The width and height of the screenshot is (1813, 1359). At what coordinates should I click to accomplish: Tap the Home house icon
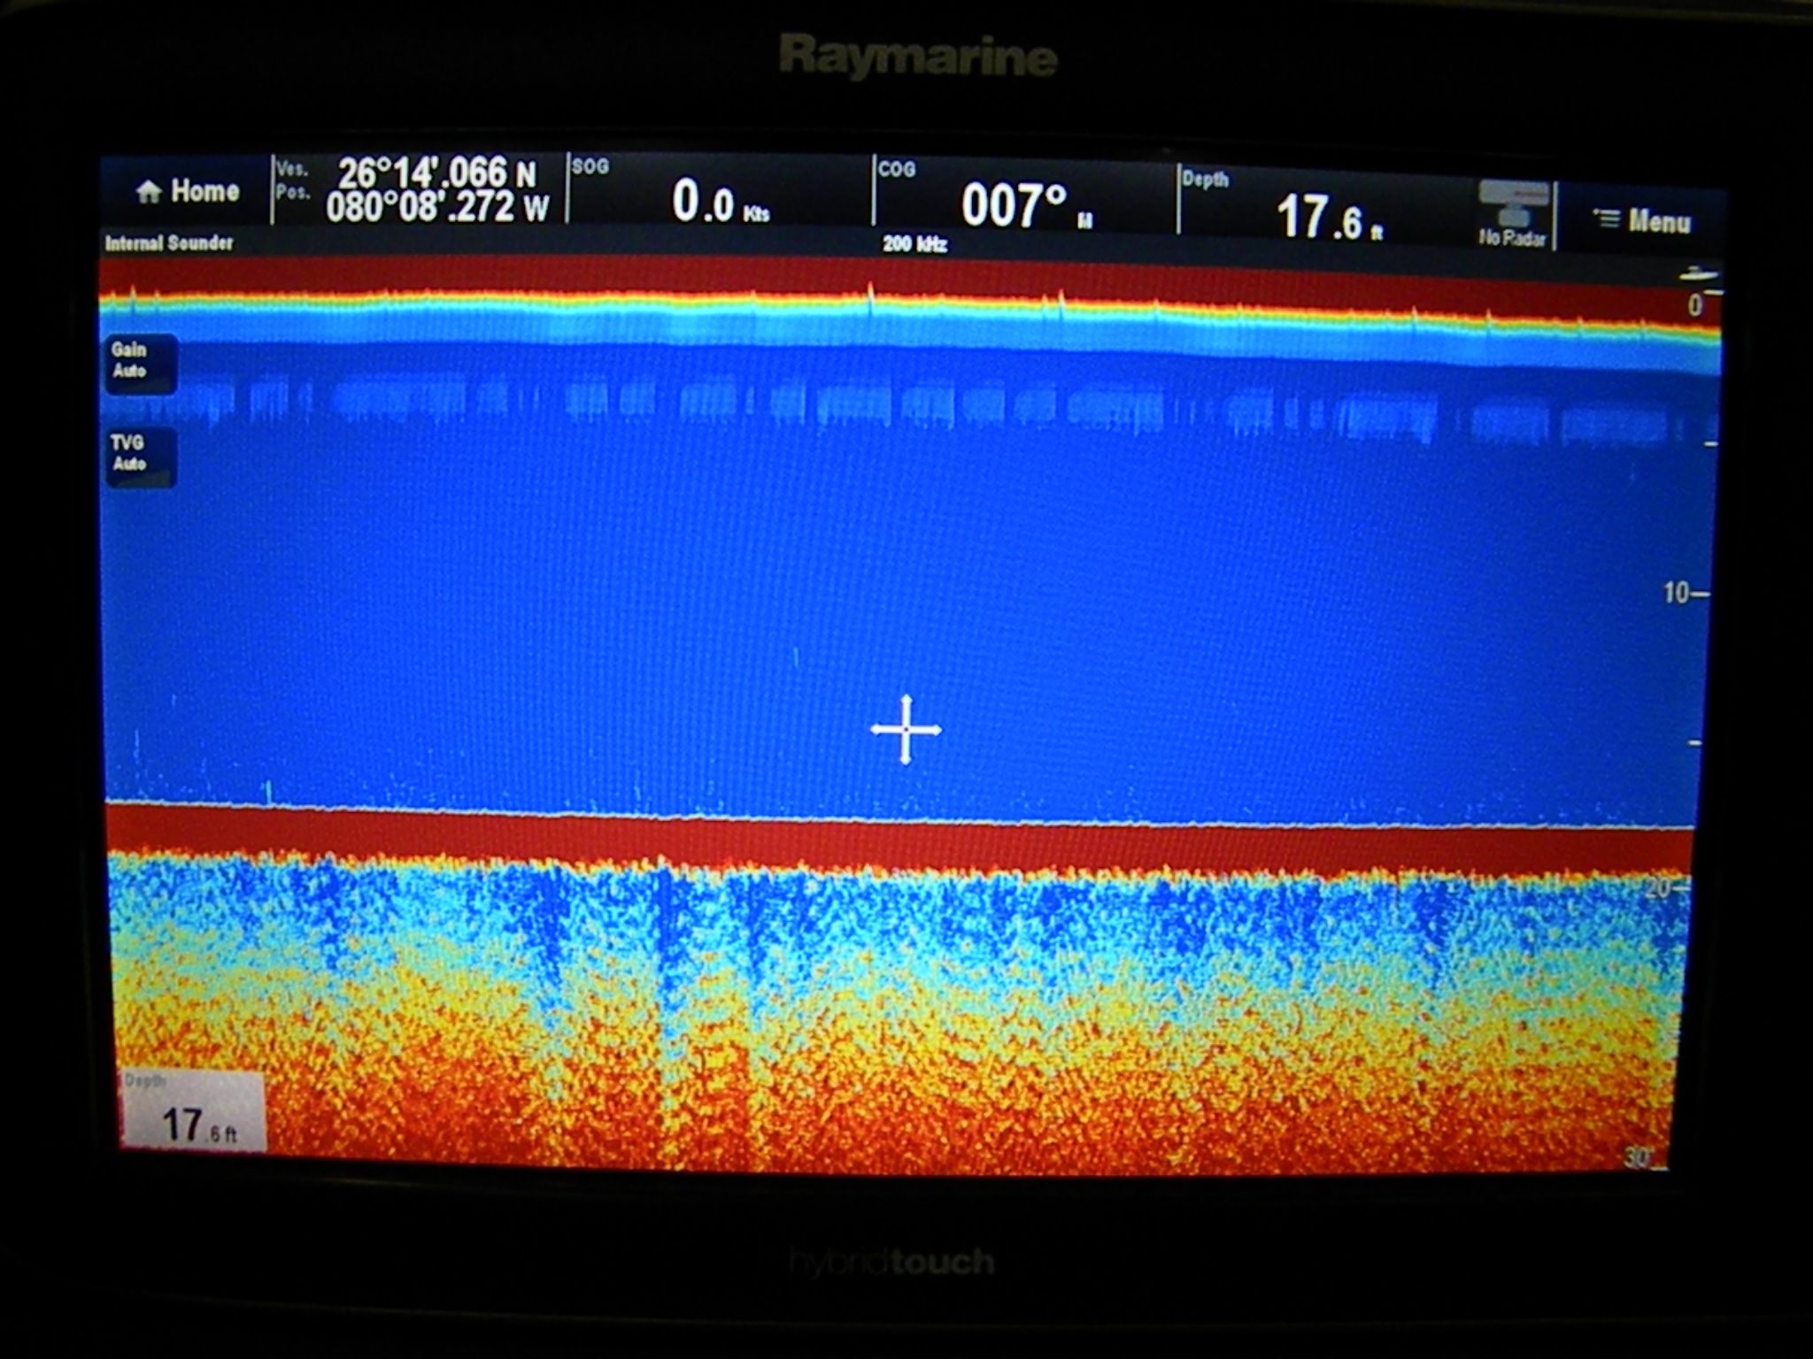tap(149, 192)
